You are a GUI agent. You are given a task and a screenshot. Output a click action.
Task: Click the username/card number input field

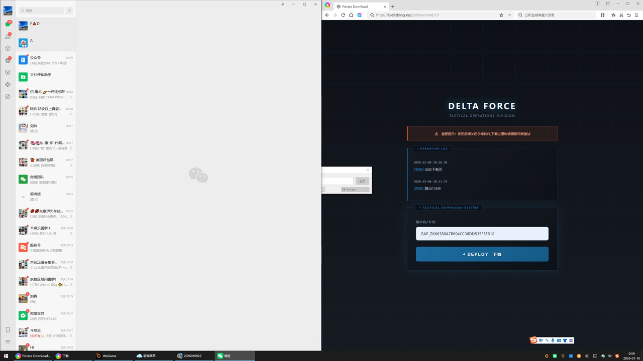coord(482,234)
